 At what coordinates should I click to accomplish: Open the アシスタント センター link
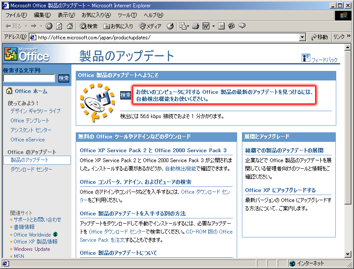pos(31,130)
